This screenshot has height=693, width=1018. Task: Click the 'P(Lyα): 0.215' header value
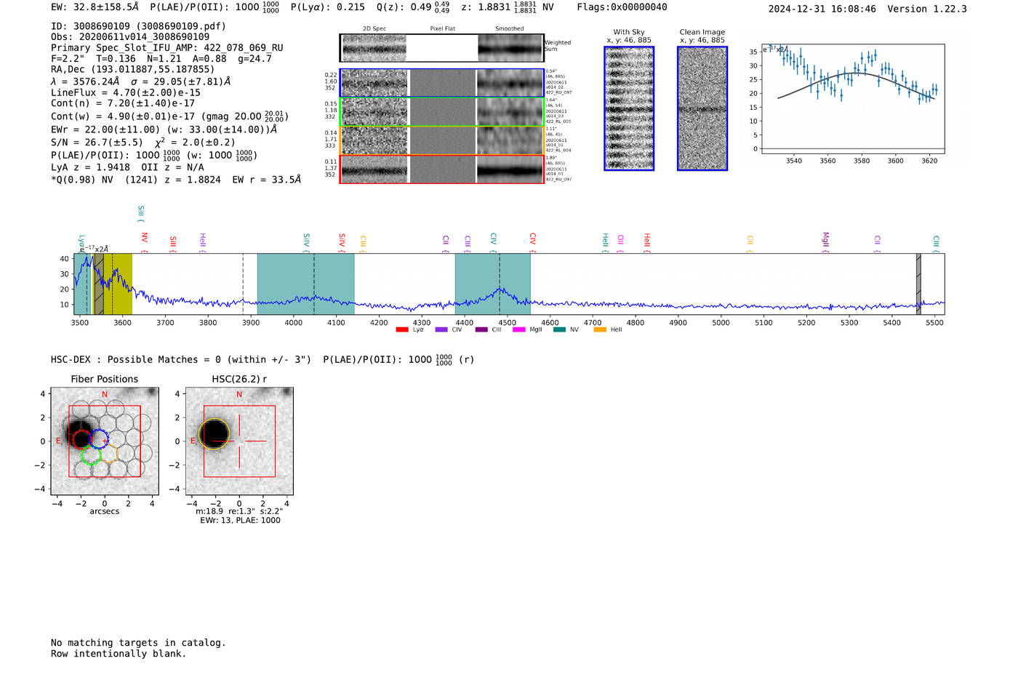tap(328, 7)
